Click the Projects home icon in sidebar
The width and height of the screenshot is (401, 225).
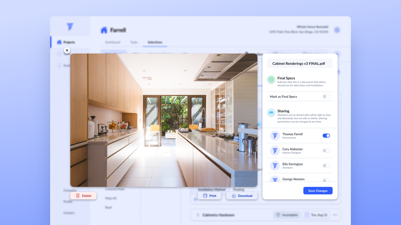click(x=59, y=42)
